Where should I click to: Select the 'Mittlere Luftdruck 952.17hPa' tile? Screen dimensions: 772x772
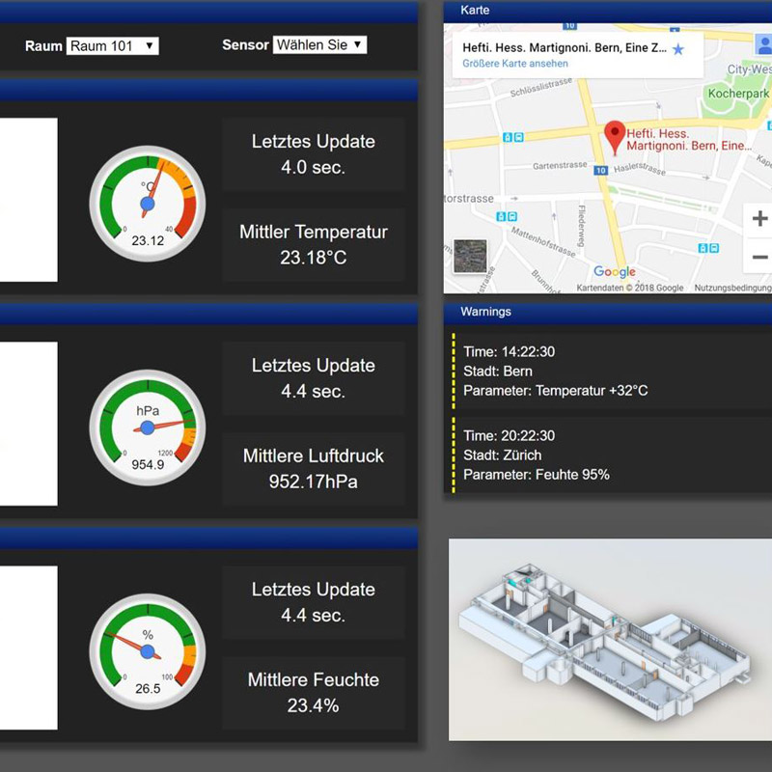point(313,469)
